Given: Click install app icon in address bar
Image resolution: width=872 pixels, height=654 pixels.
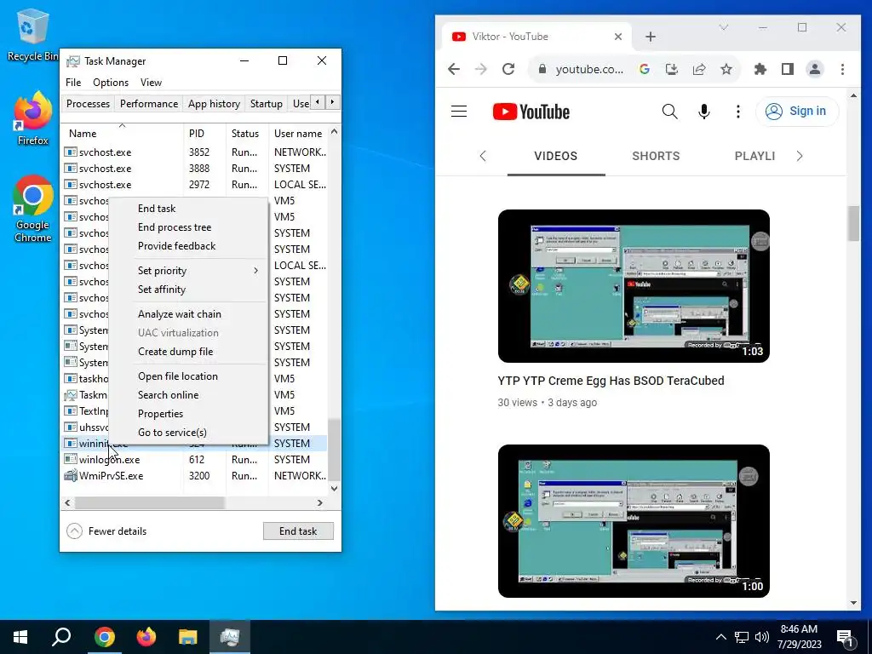Looking at the screenshot, I should pyautogui.click(x=672, y=69).
